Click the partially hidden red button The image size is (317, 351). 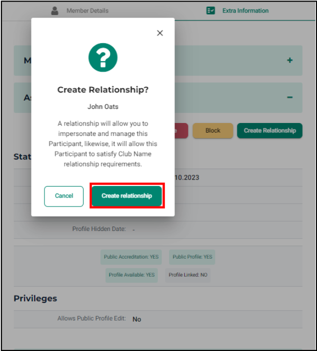tap(181, 130)
